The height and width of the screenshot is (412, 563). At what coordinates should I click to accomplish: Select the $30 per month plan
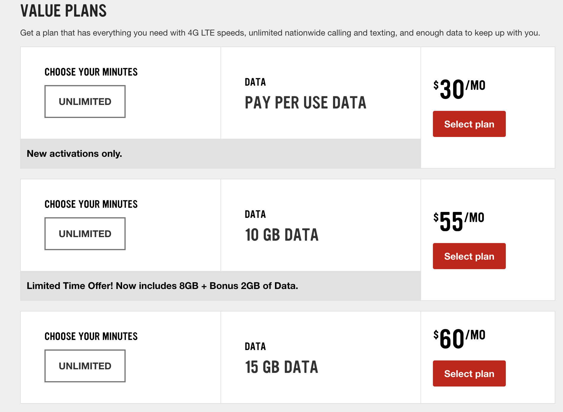(x=469, y=124)
